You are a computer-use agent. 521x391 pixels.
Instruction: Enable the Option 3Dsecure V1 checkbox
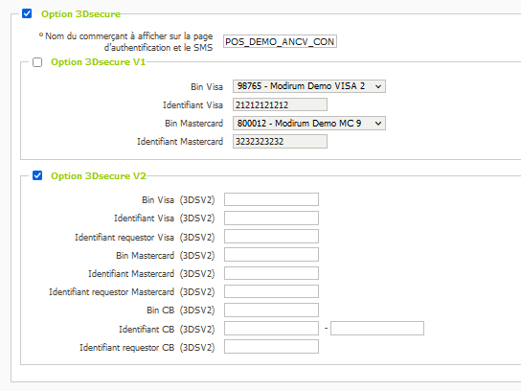(37, 62)
